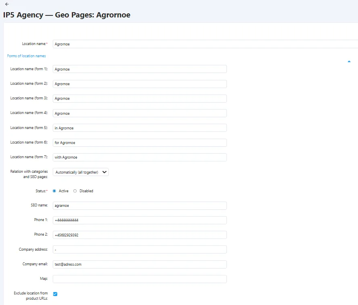Edit the Company email field
This screenshot has height=305, width=358.
point(140,264)
